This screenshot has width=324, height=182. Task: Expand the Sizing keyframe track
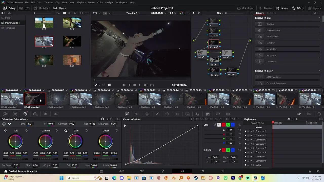tap(254, 165)
